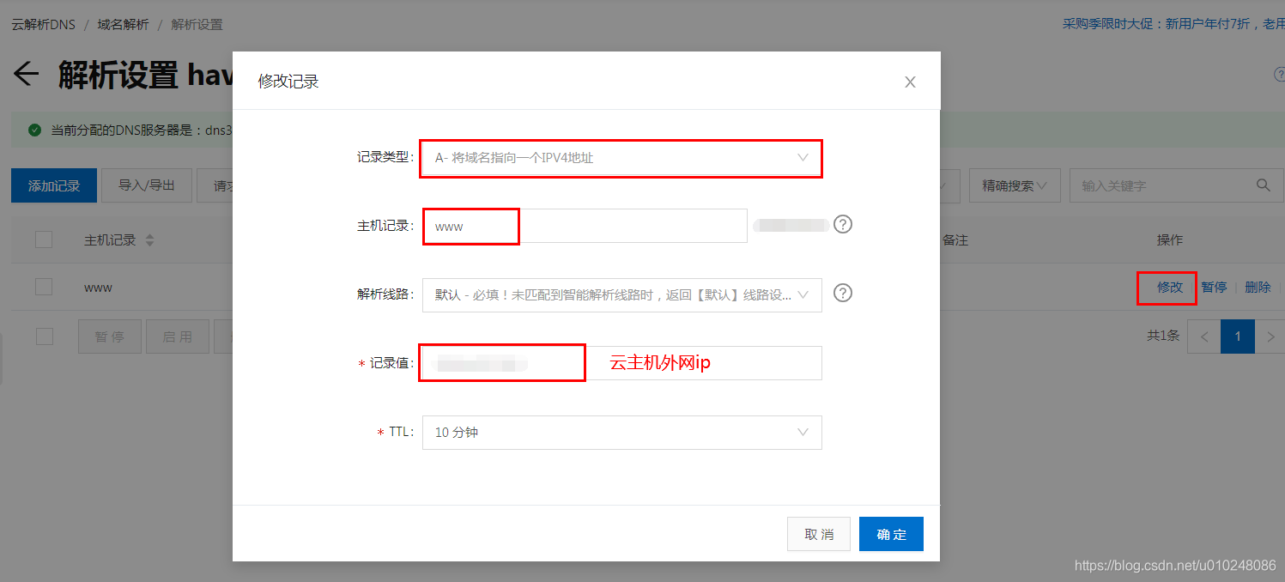Click the back arrow next to 解析设置

27,74
